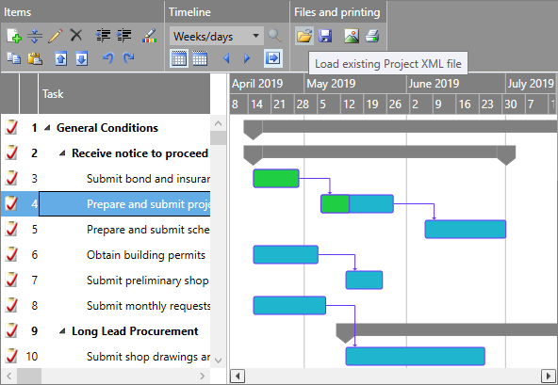Click the green progress part of task 4 bar
The height and width of the screenshot is (385, 558).
point(336,203)
